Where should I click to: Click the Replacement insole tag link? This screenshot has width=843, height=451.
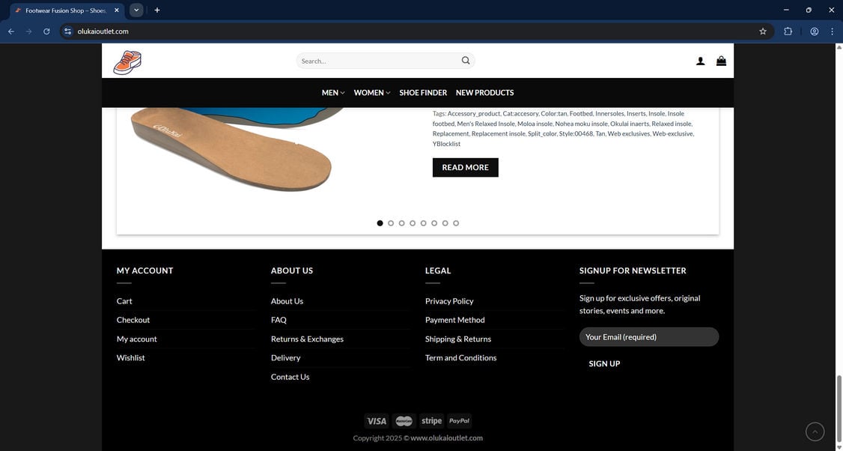click(499, 133)
